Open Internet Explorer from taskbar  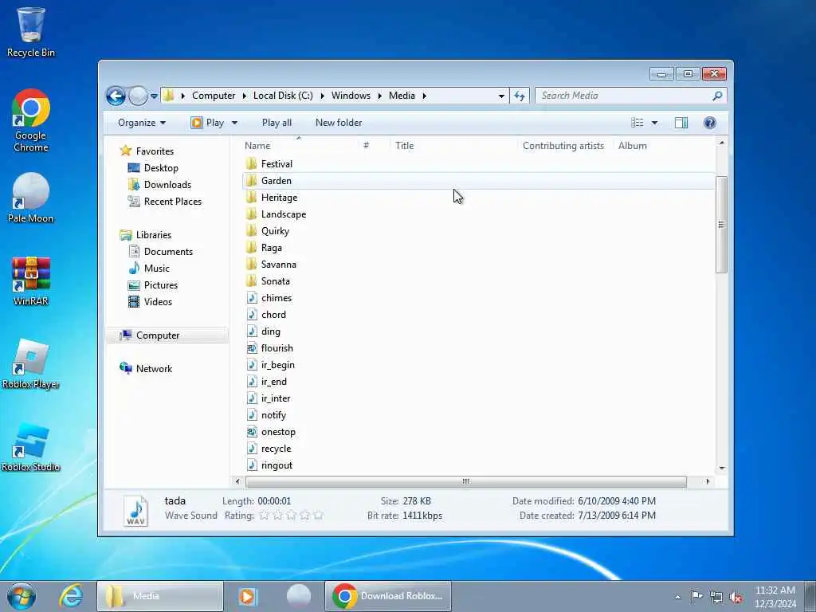(71, 596)
